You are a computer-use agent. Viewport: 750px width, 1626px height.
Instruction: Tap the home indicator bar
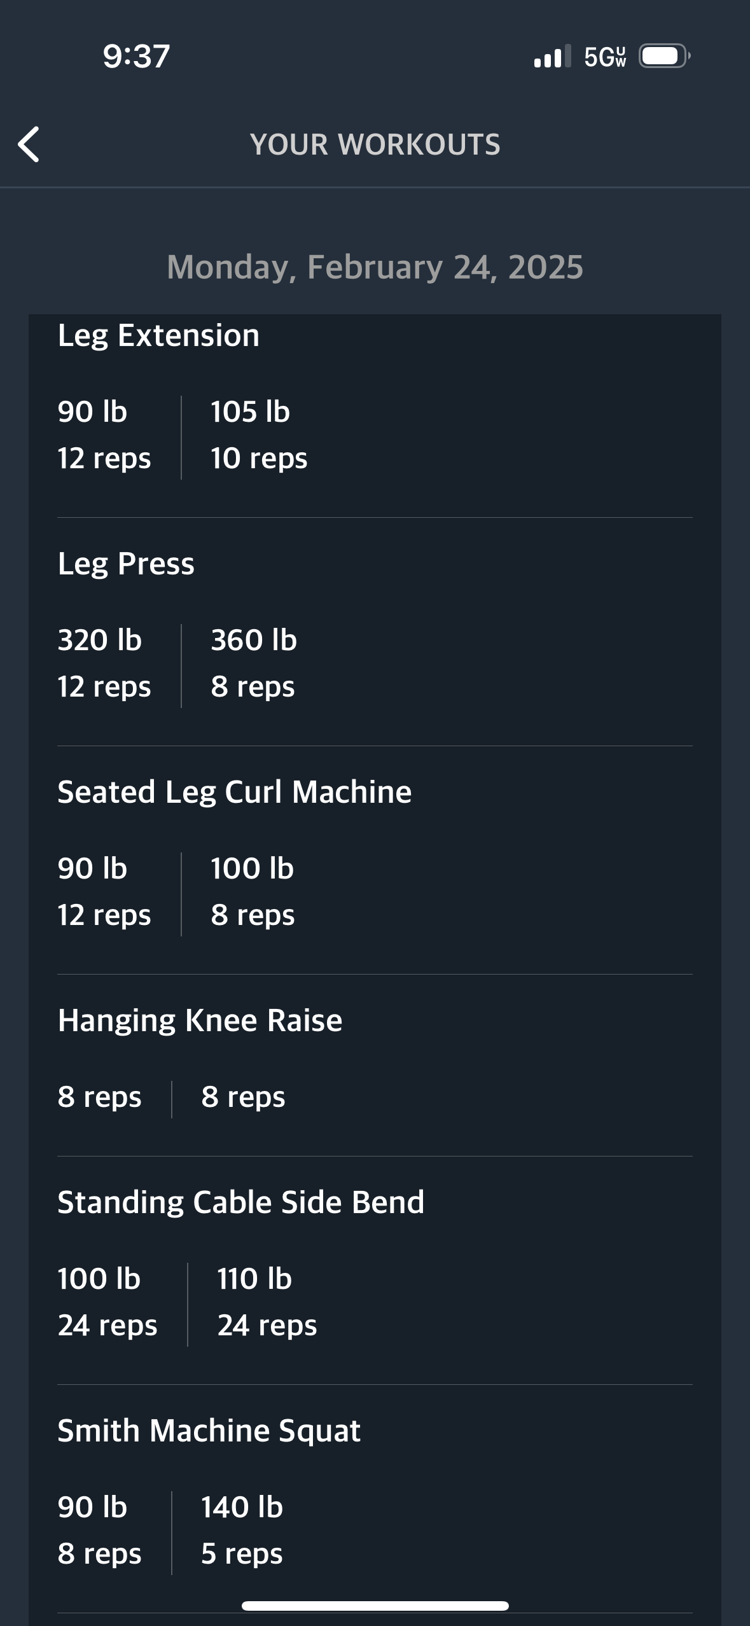tap(375, 1606)
